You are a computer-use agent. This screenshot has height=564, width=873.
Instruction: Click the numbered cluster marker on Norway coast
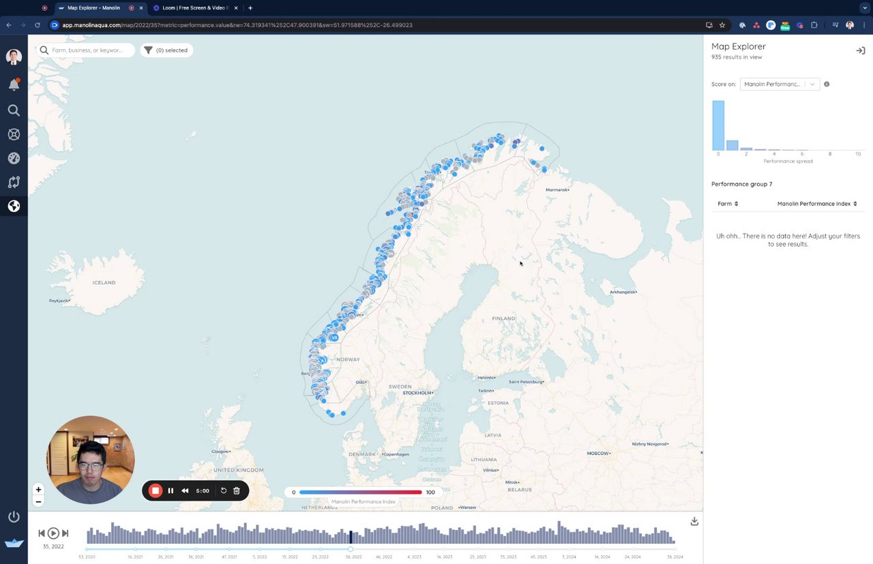tap(334, 337)
